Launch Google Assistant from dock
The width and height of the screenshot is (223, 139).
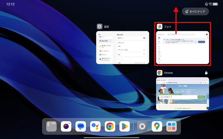(x=95, y=126)
